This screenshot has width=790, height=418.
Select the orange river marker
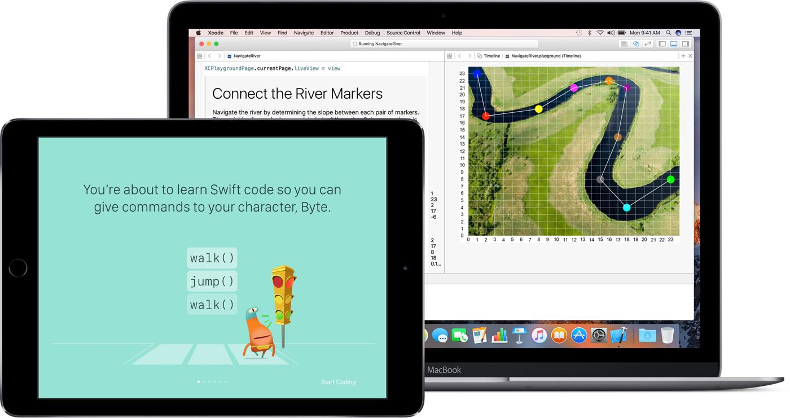click(x=609, y=81)
